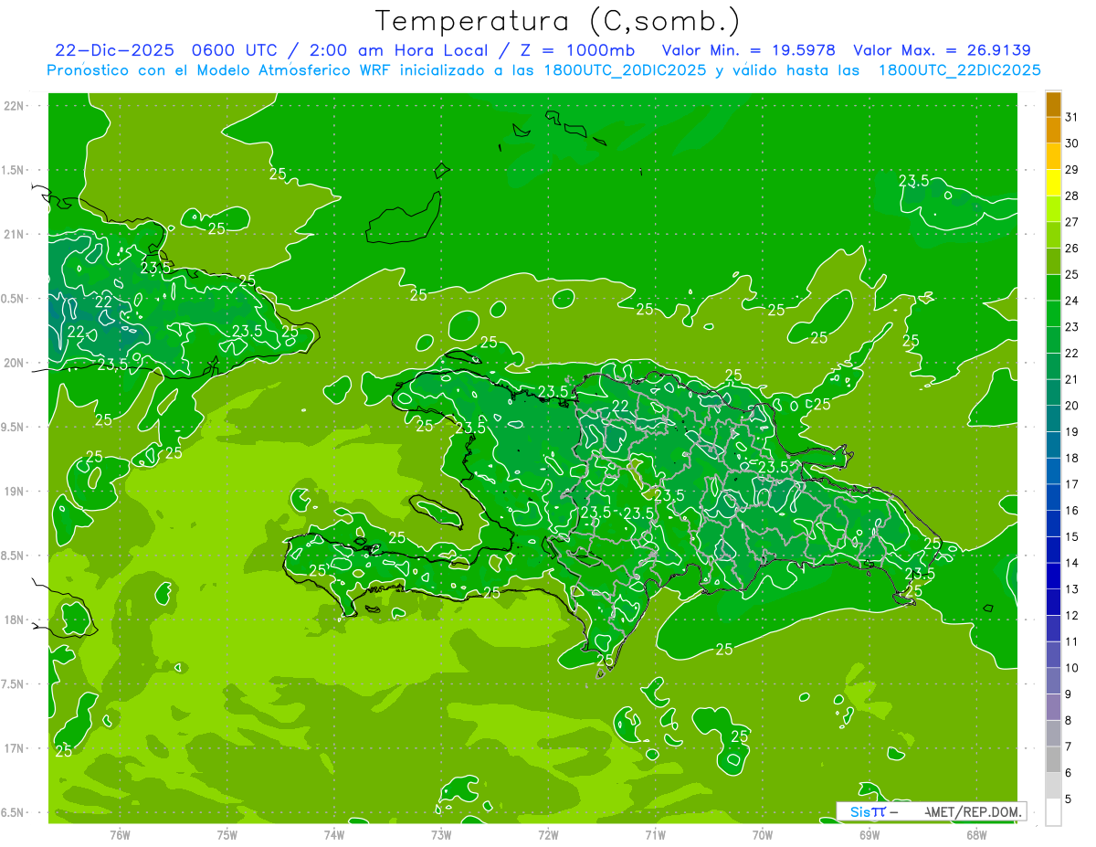Image resolution: width=1096 pixels, height=847 pixels.
Task: Click the "20N" latitude axis label
Action: pos(15,363)
